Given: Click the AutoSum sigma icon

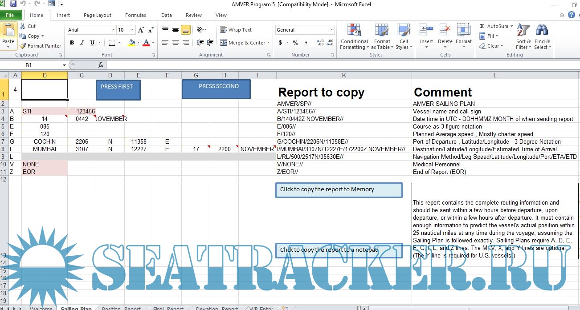Looking at the screenshot, I should [x=482, y=26].
